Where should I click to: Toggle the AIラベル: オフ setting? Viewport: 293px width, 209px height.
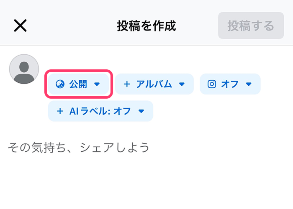pos(100,111)
